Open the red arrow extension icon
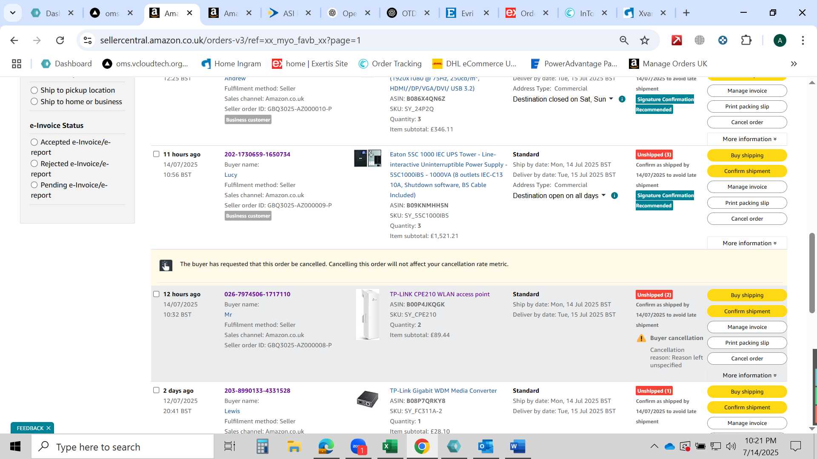This screenshot has height=459, width=817. click(x=677, y=40)
